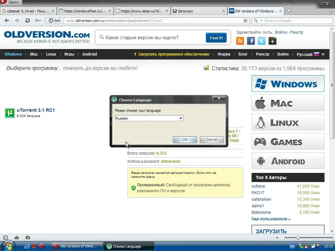Click the Opera Turbo speedometer icon

pyautogui.click(x=28, y=238)
